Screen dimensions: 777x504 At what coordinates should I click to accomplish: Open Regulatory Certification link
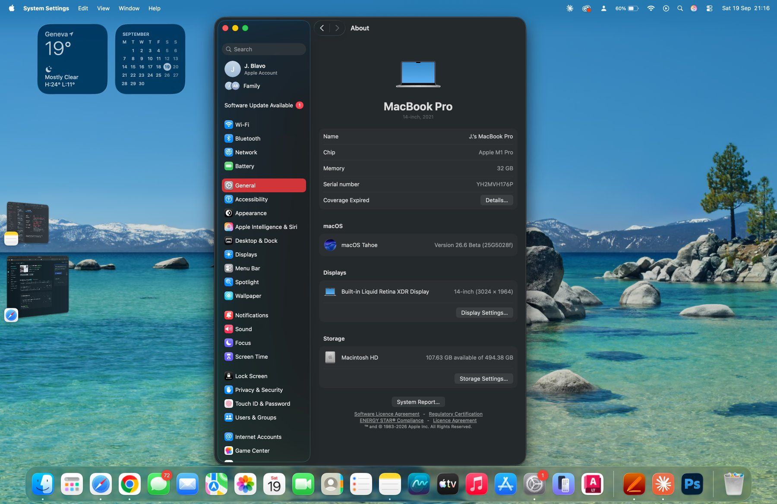[x=455, y=414]
